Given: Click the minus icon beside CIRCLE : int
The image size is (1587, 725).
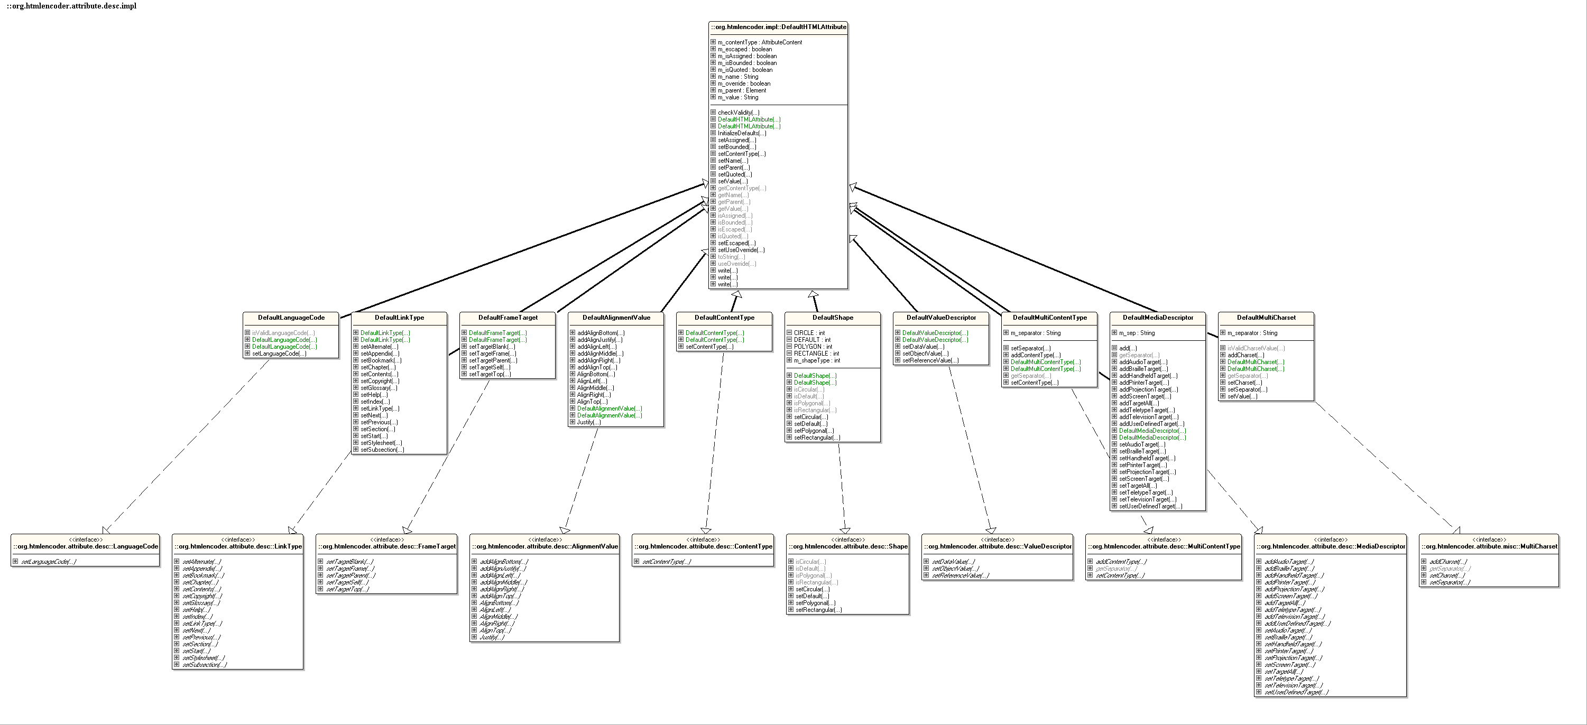Looking at the screenshot, I should click(x=789, y=332).
